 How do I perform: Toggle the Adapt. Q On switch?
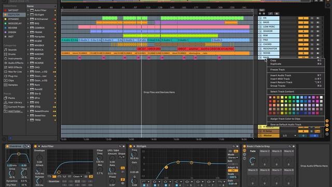click(233, 170)
